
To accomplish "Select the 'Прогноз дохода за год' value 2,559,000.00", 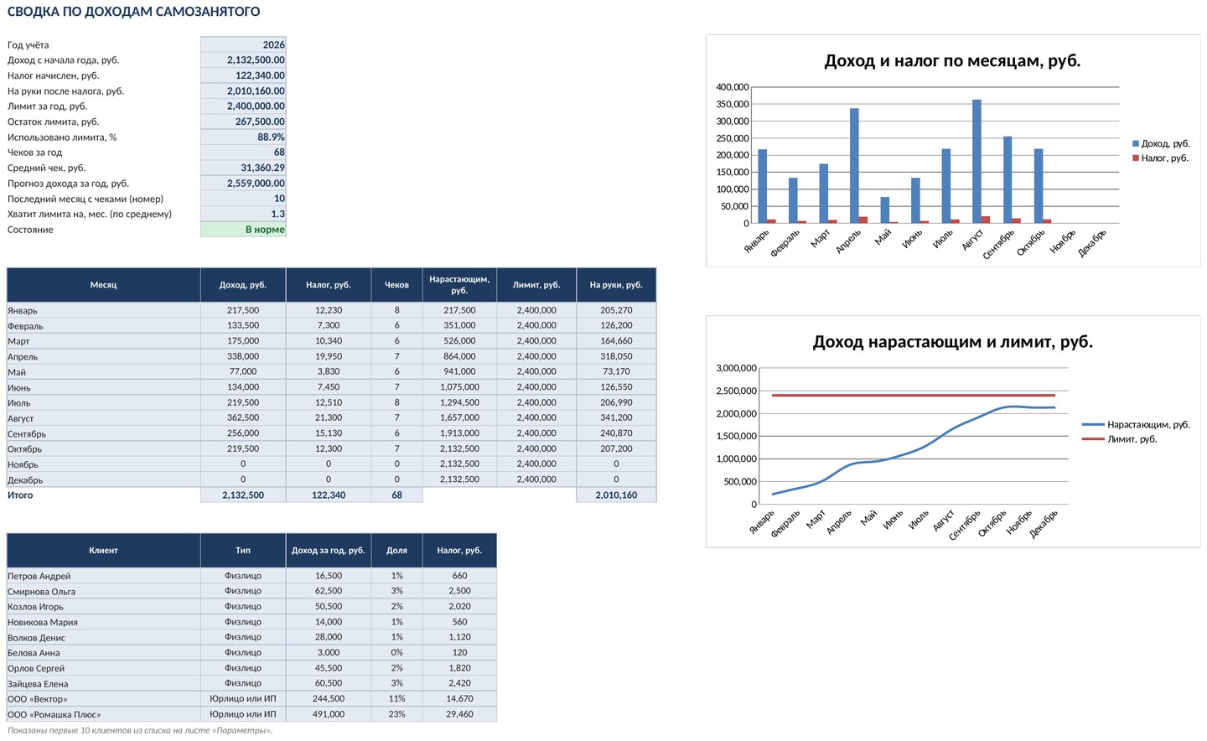I will tap(243, 183).
